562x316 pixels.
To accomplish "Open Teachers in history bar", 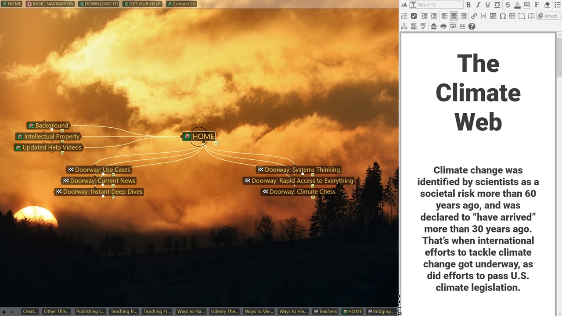I will 325,312.
